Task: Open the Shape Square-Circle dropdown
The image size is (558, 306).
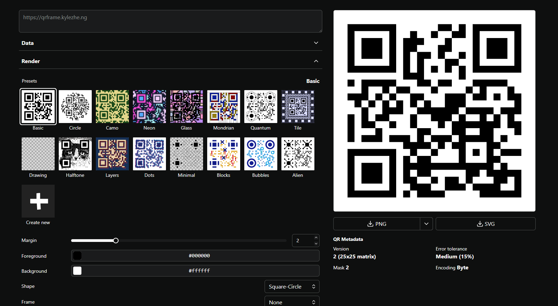Action: click(292, 286)
